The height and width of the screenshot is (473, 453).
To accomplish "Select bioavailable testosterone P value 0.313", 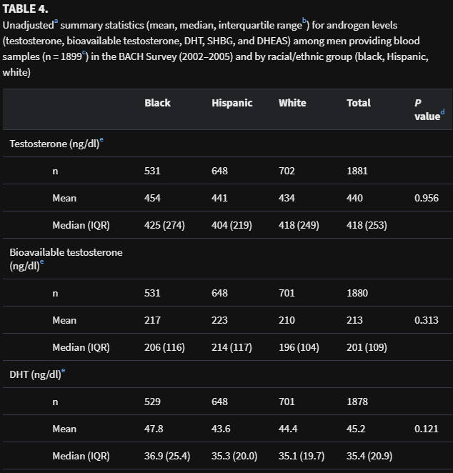I will pyautogui.click(x=427, y=320).
